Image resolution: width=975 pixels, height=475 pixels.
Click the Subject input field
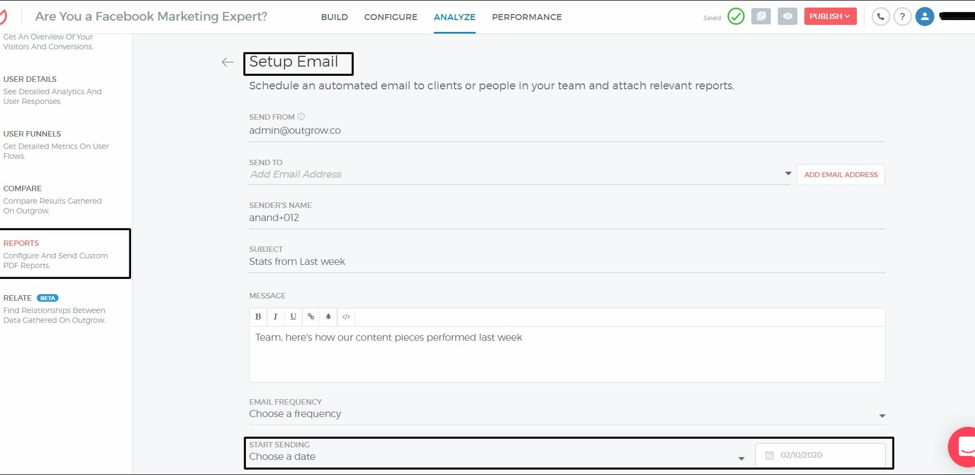567,262
